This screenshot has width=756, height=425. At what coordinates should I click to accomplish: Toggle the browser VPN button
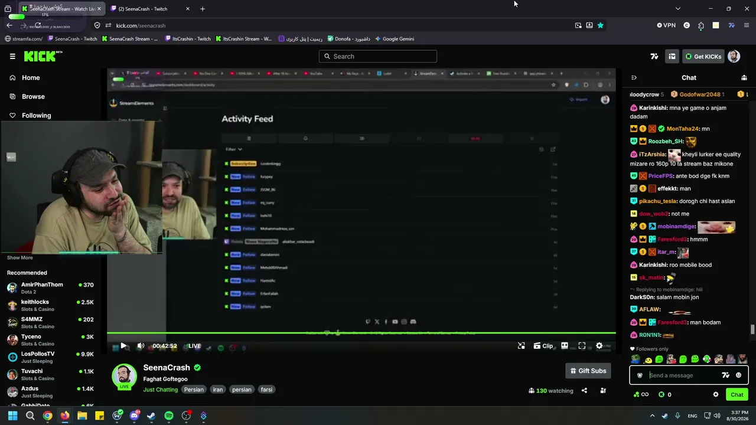(666, 25)
